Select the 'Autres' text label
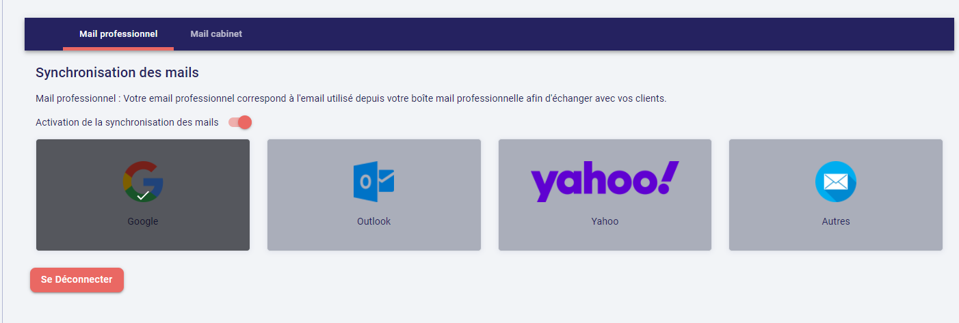The image size is (959, 323). (x=835, y=221)
